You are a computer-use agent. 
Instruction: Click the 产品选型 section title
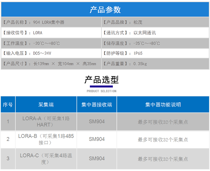tap(101, 80)
